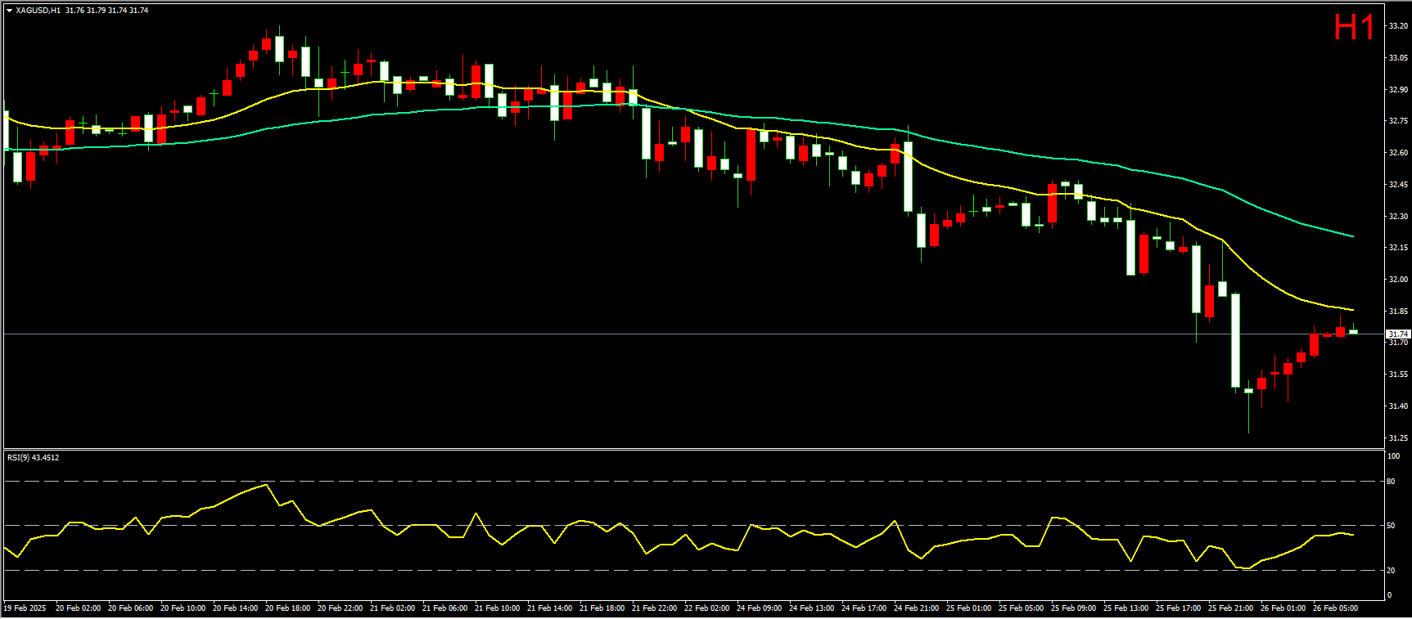Click the RSI 20 level scale label
The image size is (1412, 619).
(1391, 571)
